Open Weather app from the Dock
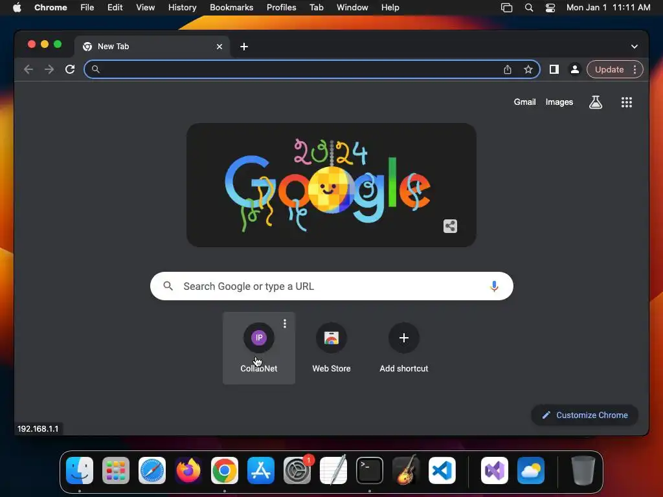 (531, 470)
